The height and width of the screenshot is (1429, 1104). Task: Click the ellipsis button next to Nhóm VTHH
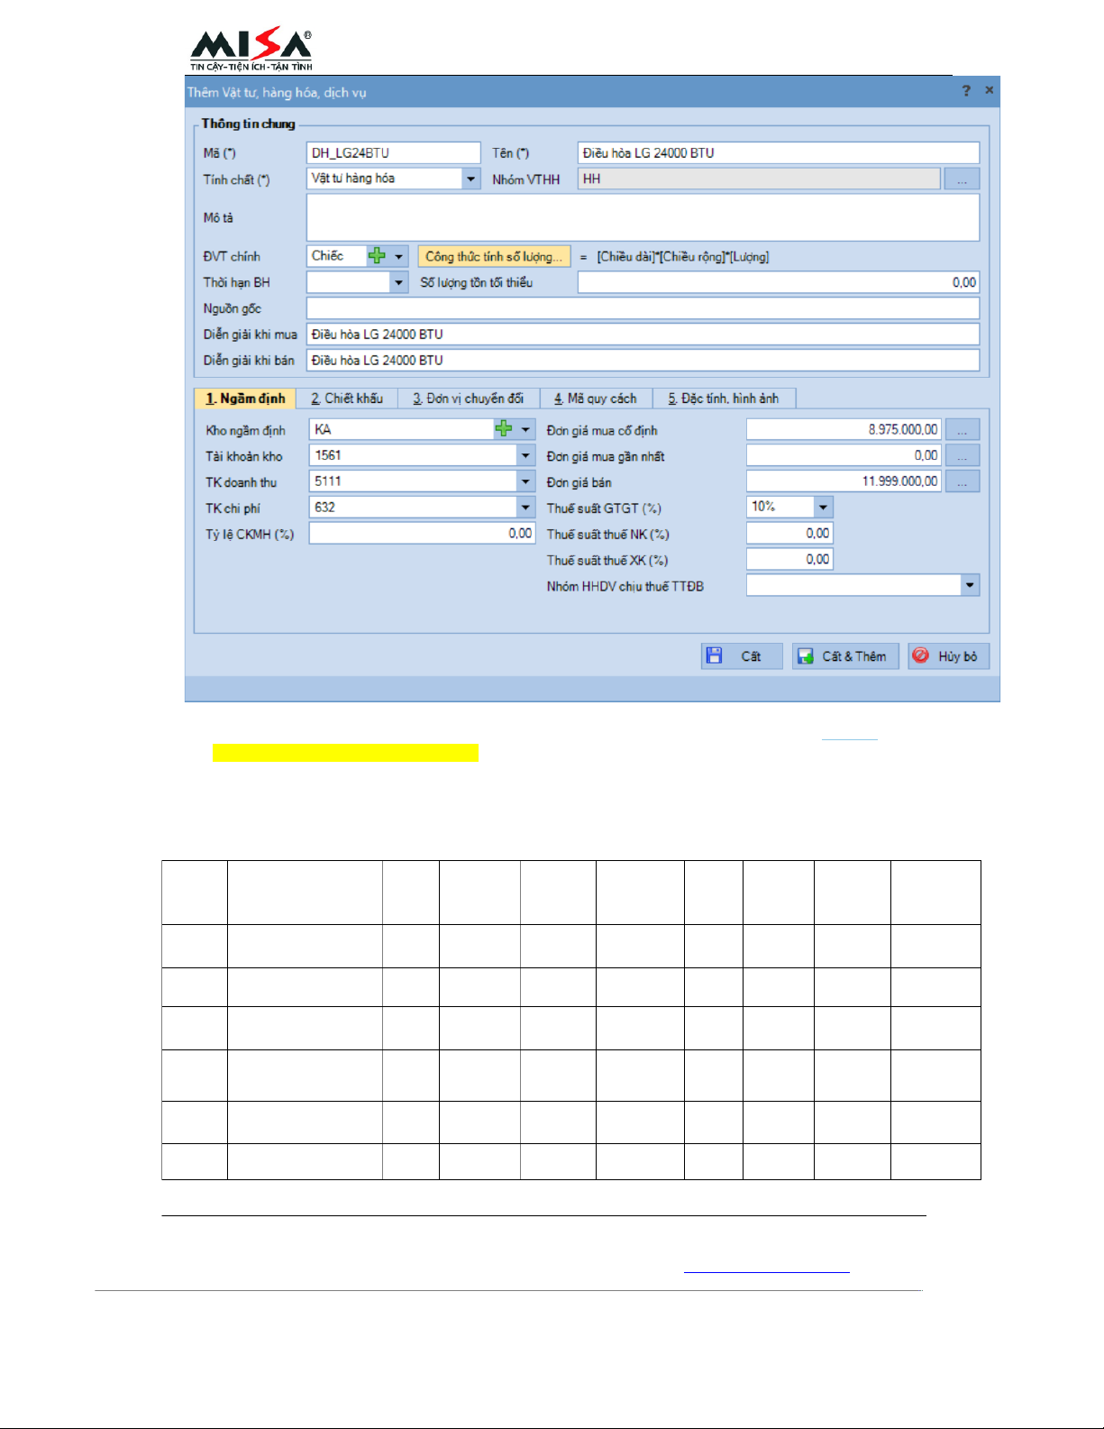tap(962, 179)
